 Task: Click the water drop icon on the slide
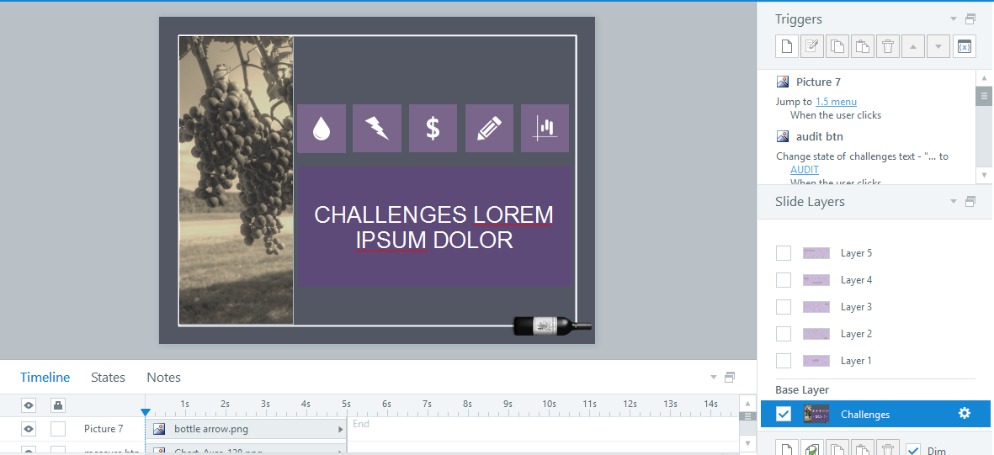coord(322,129)
